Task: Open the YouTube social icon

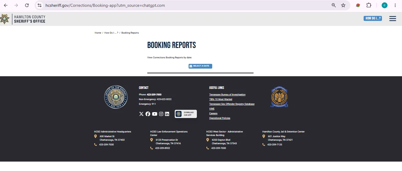Action: tap(155, 114)
